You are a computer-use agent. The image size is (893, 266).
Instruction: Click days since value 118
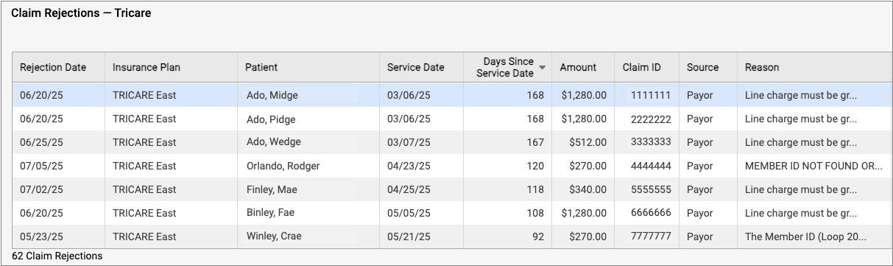[x=535, y=189]
